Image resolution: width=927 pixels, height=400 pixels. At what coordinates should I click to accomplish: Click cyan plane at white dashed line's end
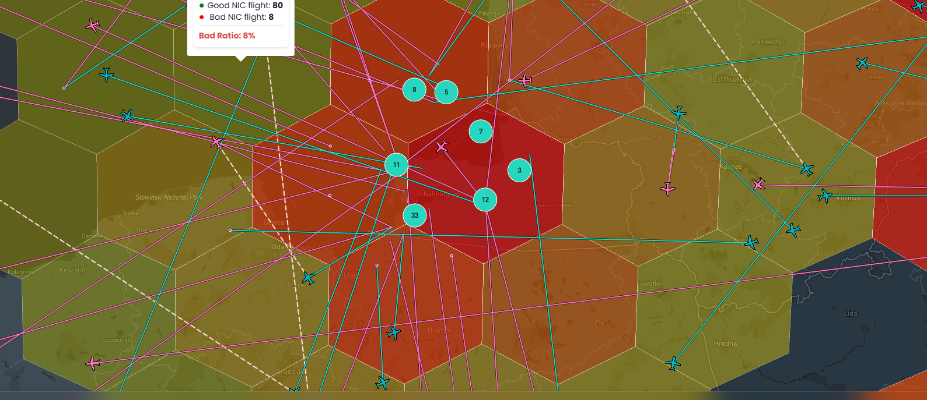coord(807,169)
